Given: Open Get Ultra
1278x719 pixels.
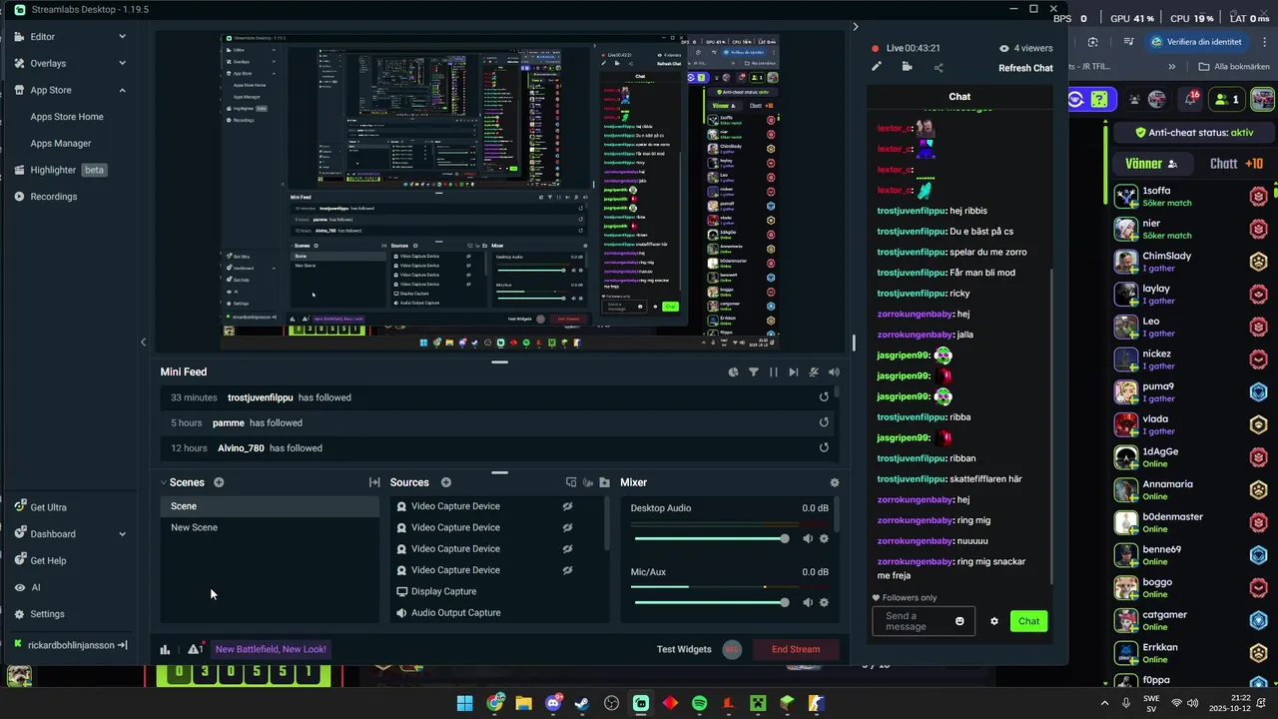Looking at the screenshot, I should (x=49, y=507).
